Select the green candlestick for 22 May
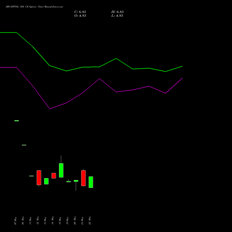The width and height of the screenshot is (232, 232). [91, 182]
